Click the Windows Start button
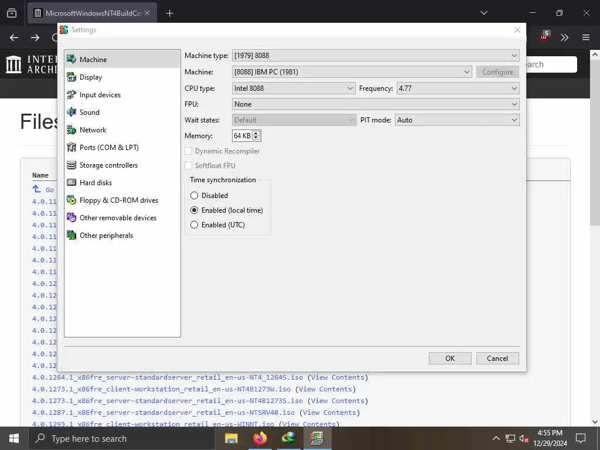 [x=14, y=438]
